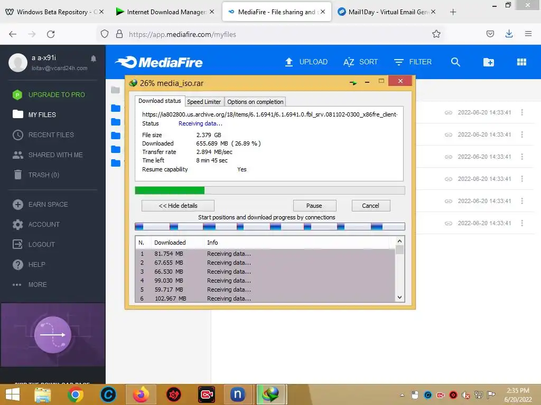
Task: Click the search magnifier icon in MediaFire
Action: pyautogui.click(x=455, y=62)
